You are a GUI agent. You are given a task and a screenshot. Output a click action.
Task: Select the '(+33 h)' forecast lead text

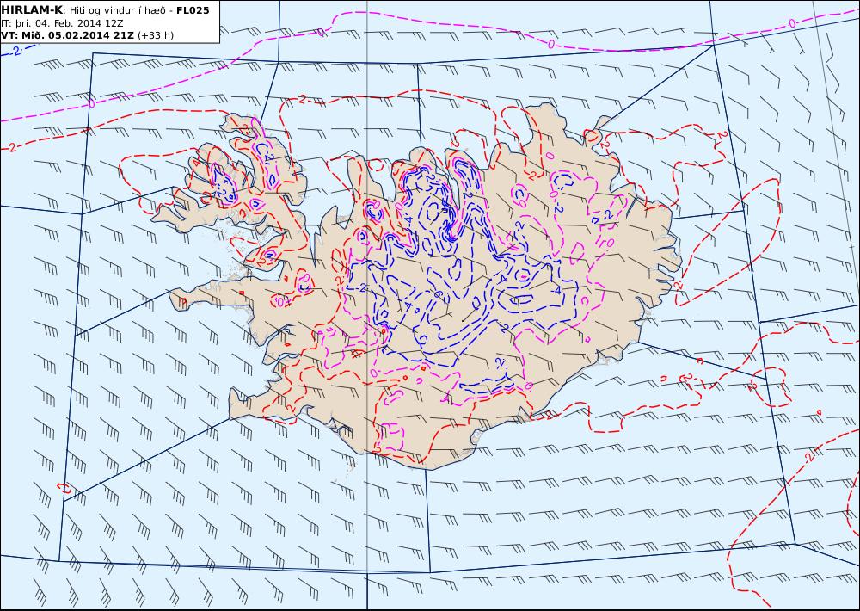[x=155, y=35]
